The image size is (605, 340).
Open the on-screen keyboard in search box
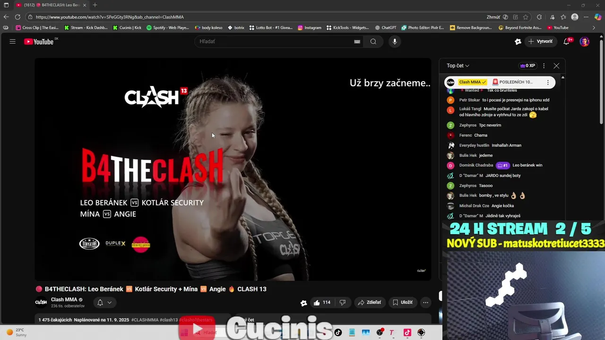coord(357,42)
